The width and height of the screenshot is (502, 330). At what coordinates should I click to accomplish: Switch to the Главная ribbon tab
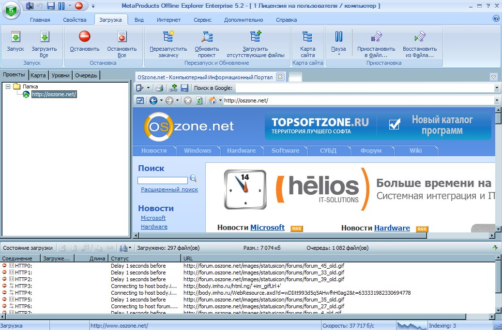[40, 20]
